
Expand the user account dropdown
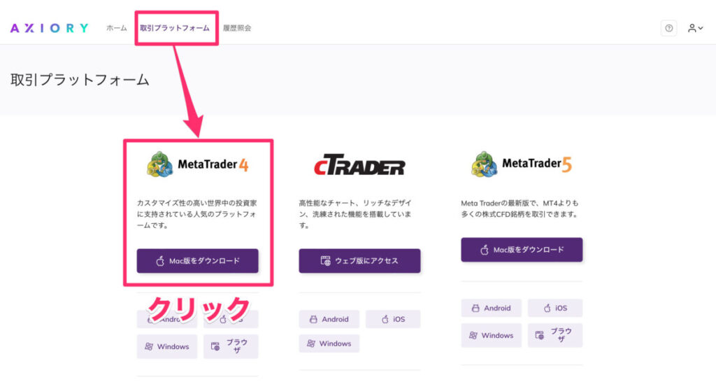point(696,28)
